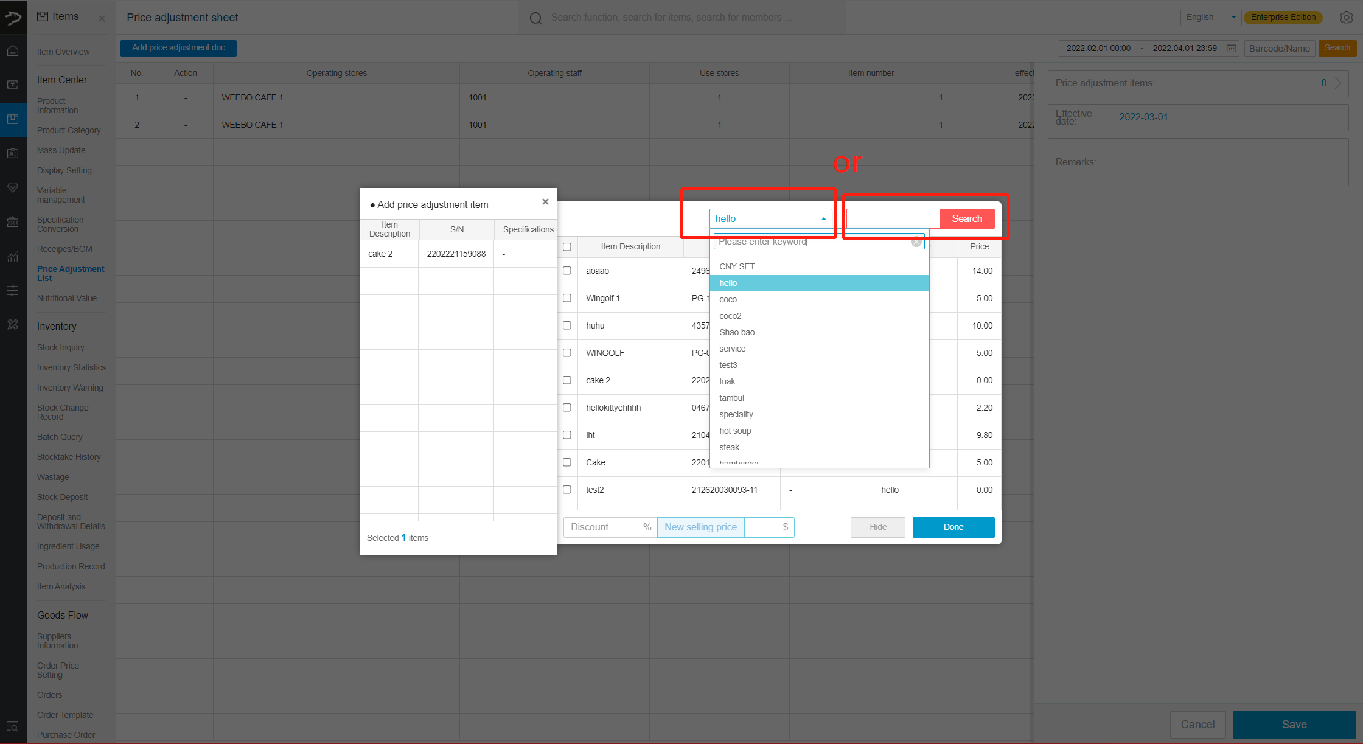Open the settings gear icon at the top right
Viewport: 1363px width, 744px height.
(x=1347, y=18)
